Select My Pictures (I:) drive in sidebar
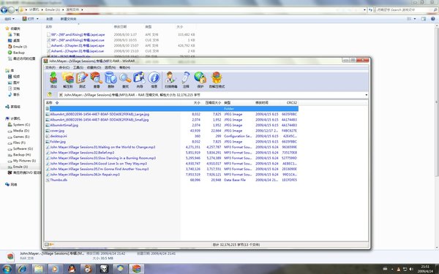The image size is (439, 274). [x=24, y=161]
